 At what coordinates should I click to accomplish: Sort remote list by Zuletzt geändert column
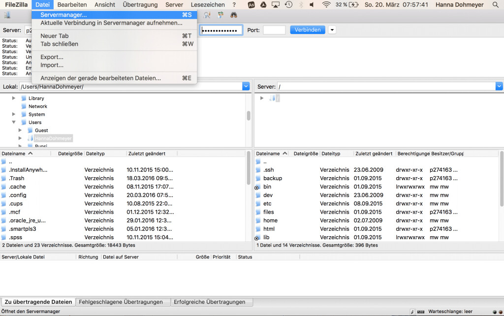point(374,154)
